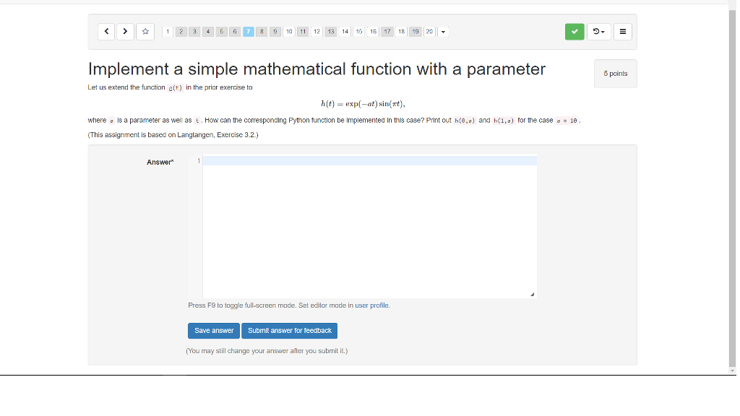Open the history revert dropdown
The width and height of the screenshot is (740, 416).
click(x=599, y=32)
